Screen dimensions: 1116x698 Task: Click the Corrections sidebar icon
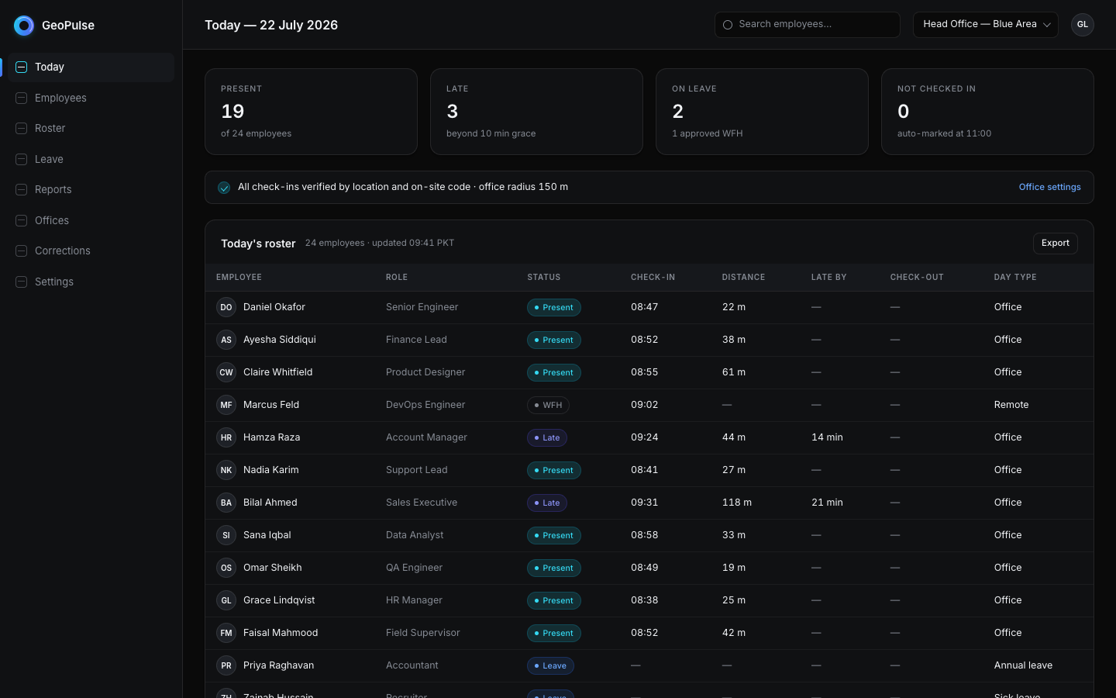point(22,251)
